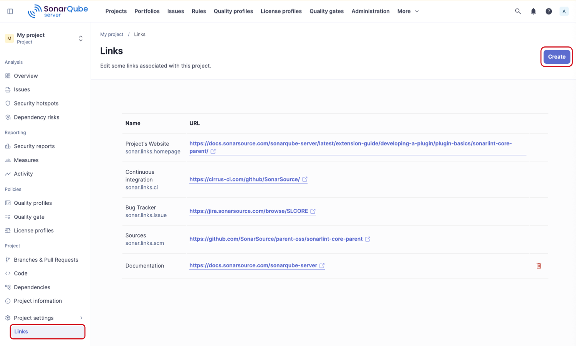Click the Activity graph icon
Screen dimensions: 576x346
[8, 174]
